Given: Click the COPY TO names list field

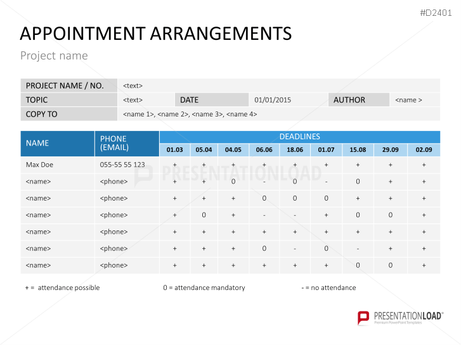Looking at the screenshot, I should pyautogui.click(x=190, y=114).
